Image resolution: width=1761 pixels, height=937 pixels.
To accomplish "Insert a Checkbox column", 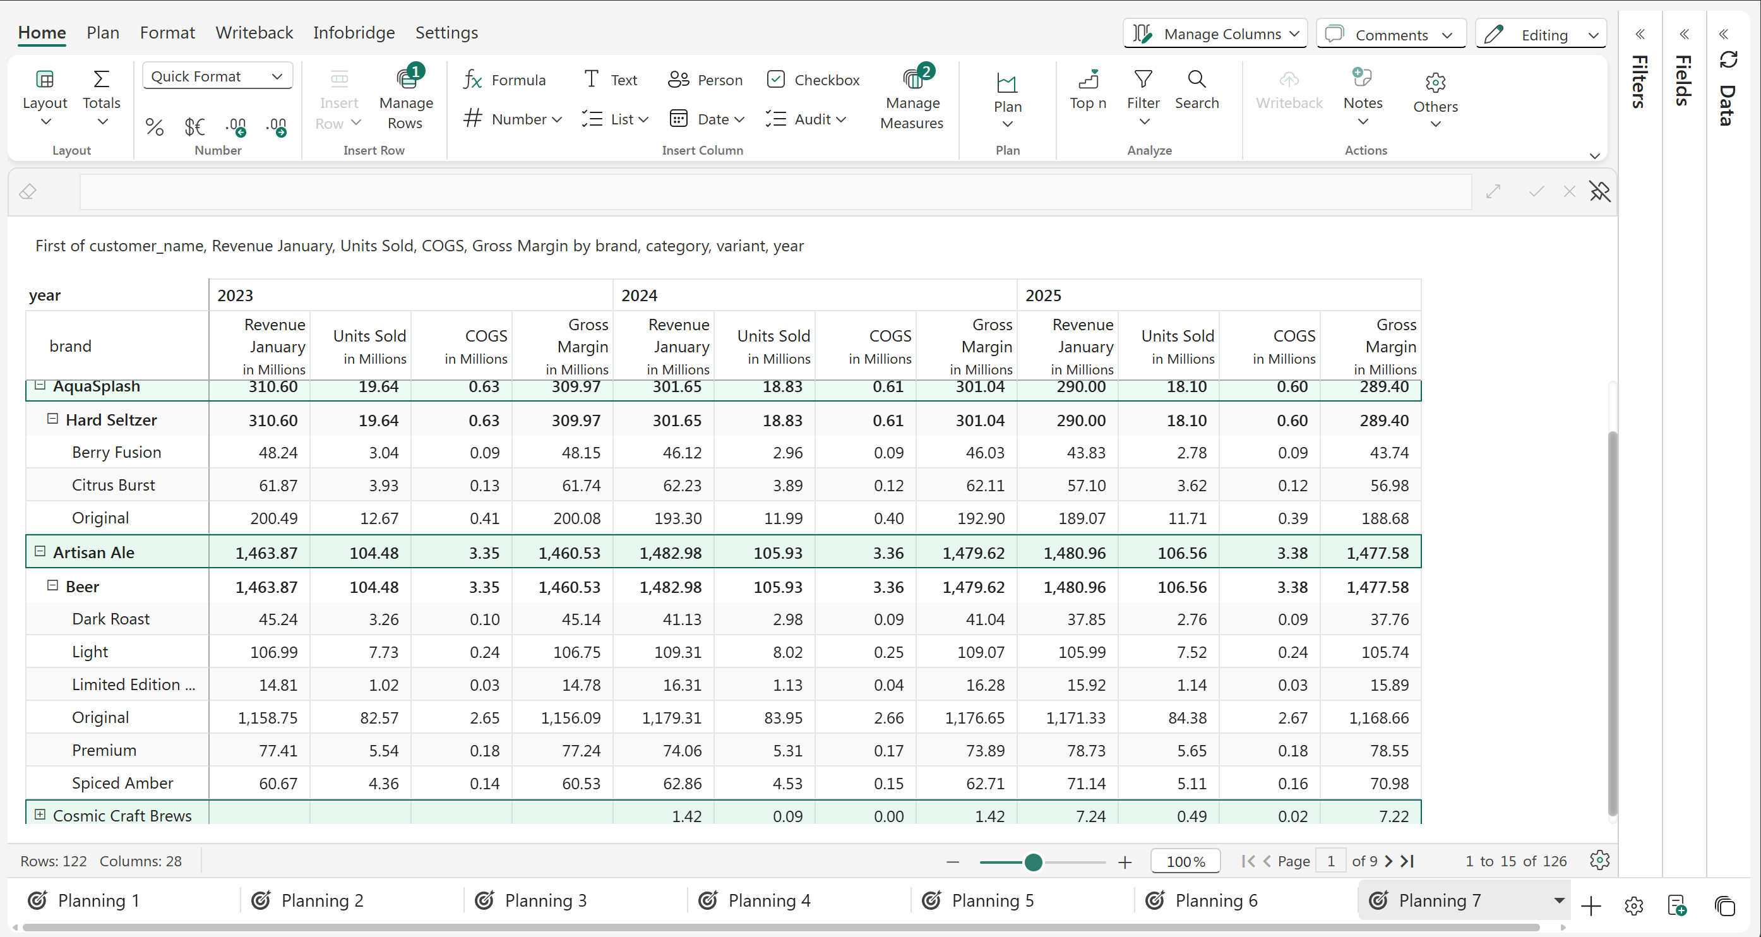I will 813,80.
